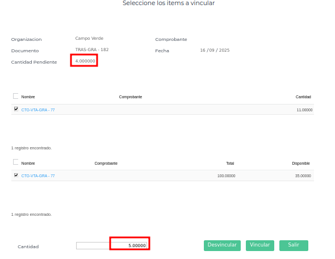335x259 pixels.
Task: Click the 11.00000 Cantidad cell
Action: [x=304, y=110]
